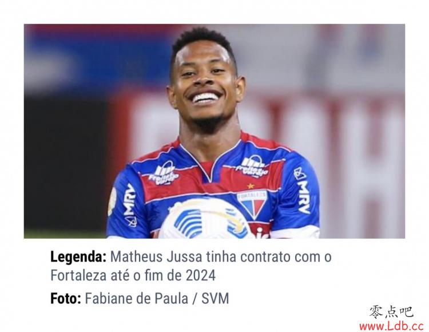Click the bold Legenda: label

coord(78,257)
